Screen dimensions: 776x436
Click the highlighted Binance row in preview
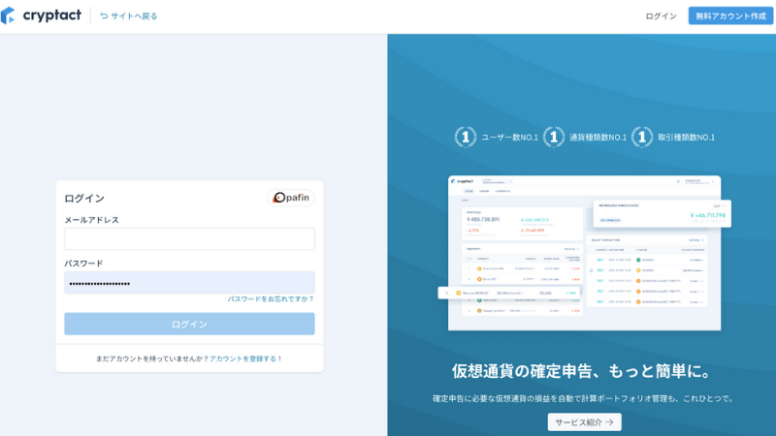pyautogui.click(x=509, y=292)
